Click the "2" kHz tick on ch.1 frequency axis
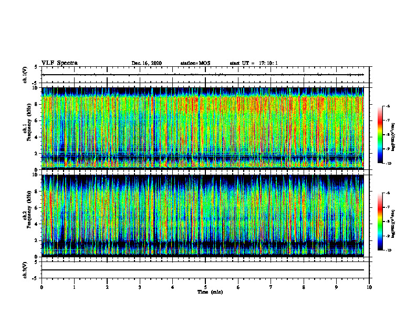The height and width of the screenshot is (322, 416). tap(37, 154)
